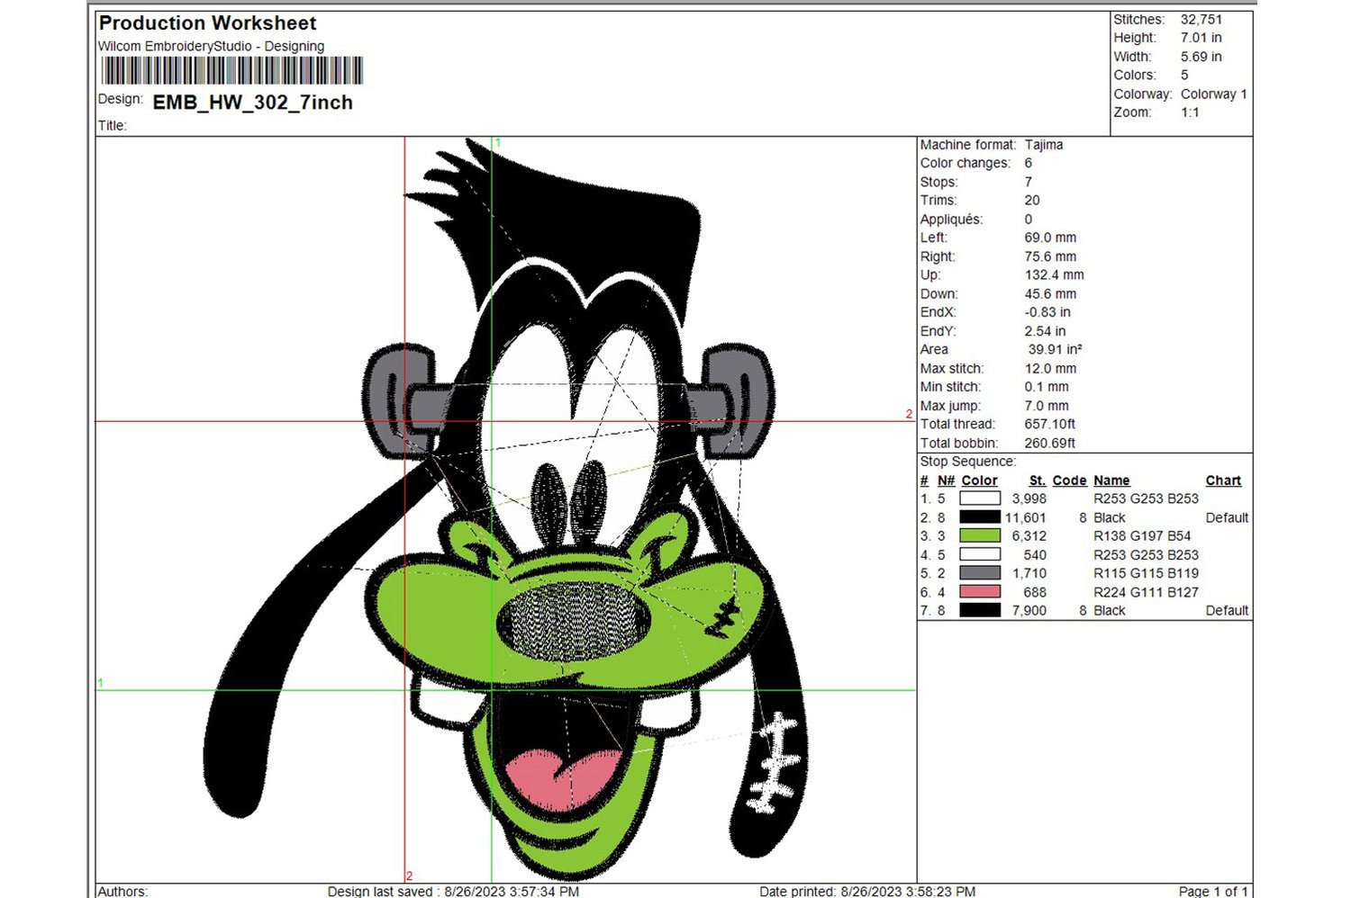Select the EndY value "2.54 in"

pos(1046,331)
